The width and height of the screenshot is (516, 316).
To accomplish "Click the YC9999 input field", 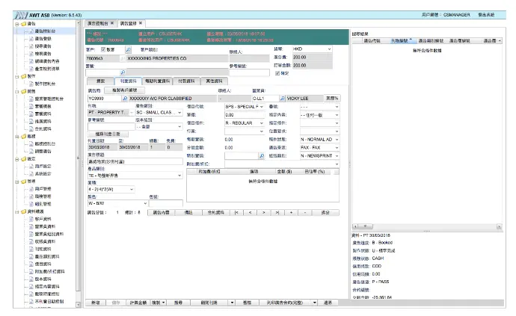I will coord(103,98).
